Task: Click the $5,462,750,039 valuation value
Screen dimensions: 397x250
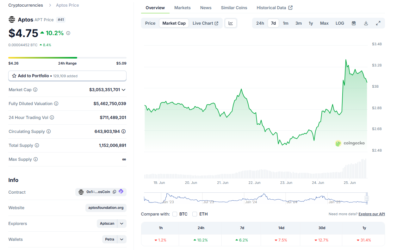Action: click(110, 104)
